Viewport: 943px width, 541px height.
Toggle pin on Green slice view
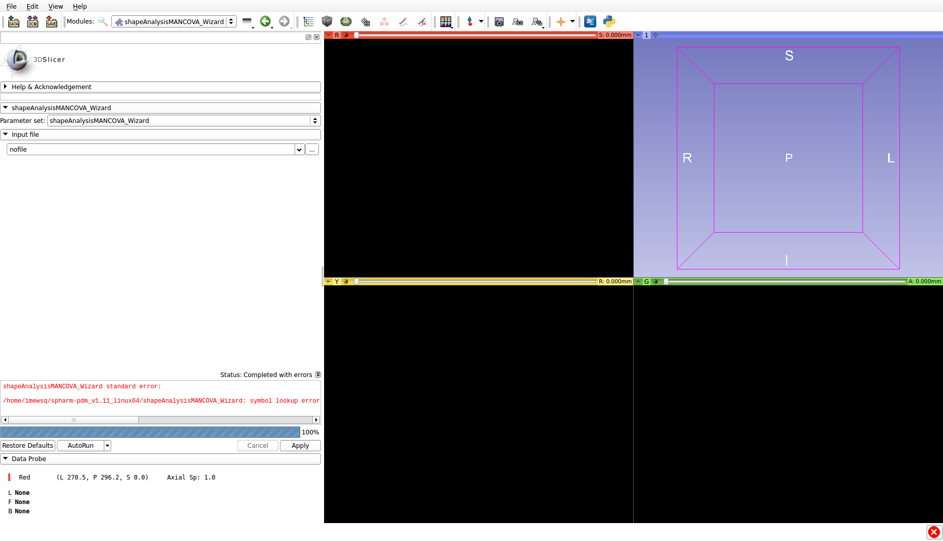coord(638,281)
